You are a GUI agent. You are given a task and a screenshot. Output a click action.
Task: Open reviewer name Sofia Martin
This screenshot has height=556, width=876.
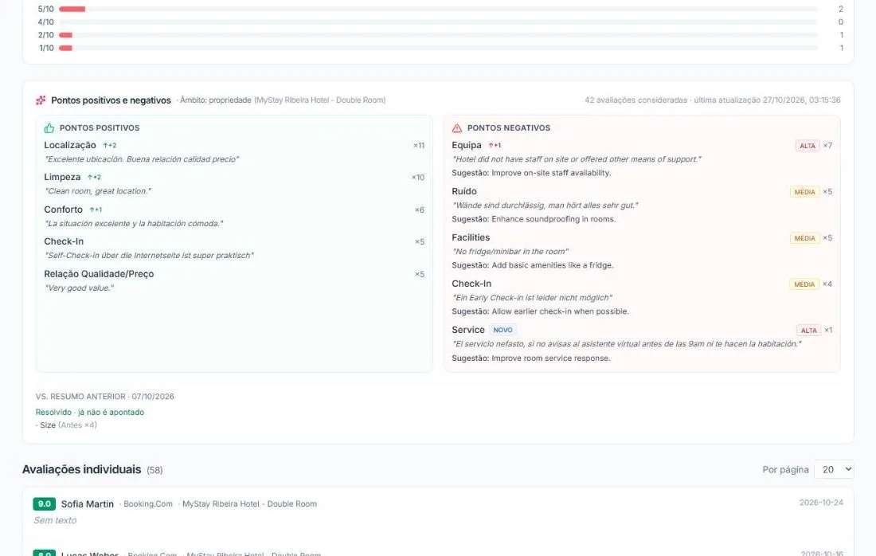click(87, 504)
